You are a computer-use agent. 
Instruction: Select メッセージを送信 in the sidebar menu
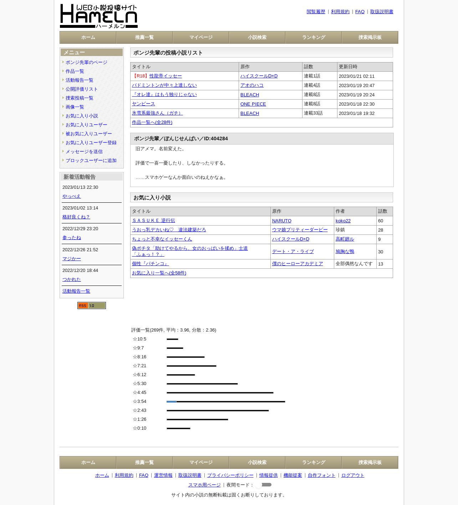tap(84, 152)
